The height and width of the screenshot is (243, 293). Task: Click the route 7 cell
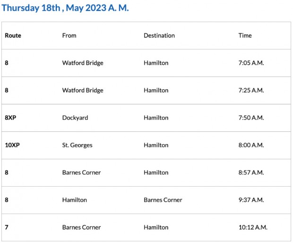[7, 227]
